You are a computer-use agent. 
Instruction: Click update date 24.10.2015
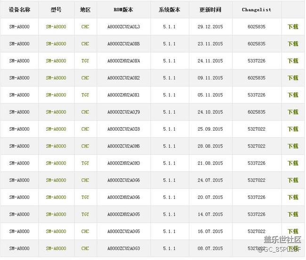coord(210,112)
